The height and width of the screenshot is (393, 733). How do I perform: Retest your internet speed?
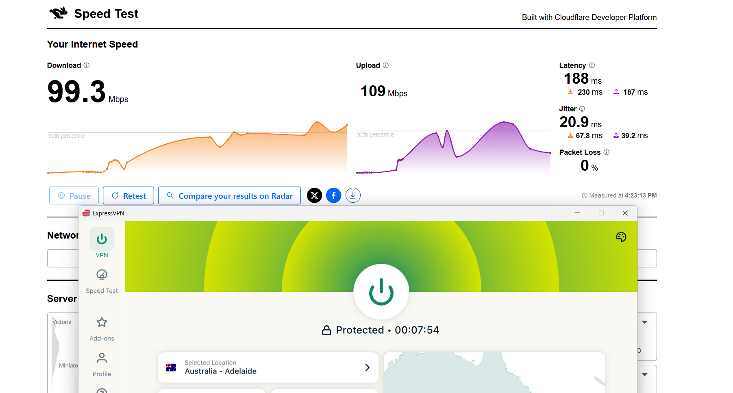coord(128,195)
